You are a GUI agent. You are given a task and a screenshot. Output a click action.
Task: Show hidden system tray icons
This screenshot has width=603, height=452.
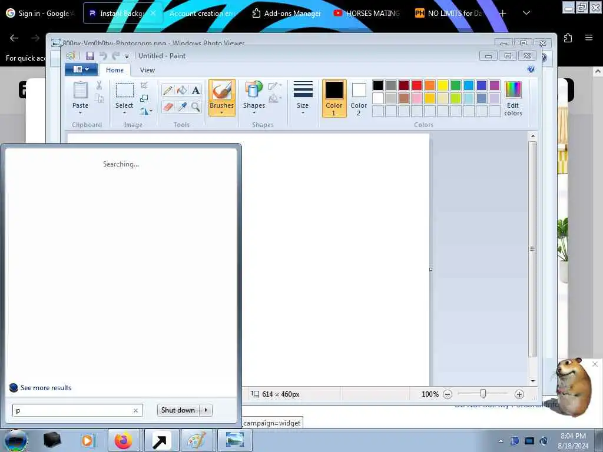coord(501,441)
